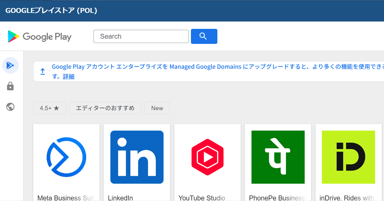Click the upload arrow icon in banner
Screen dimensions: 384x201
click(43, 72)
